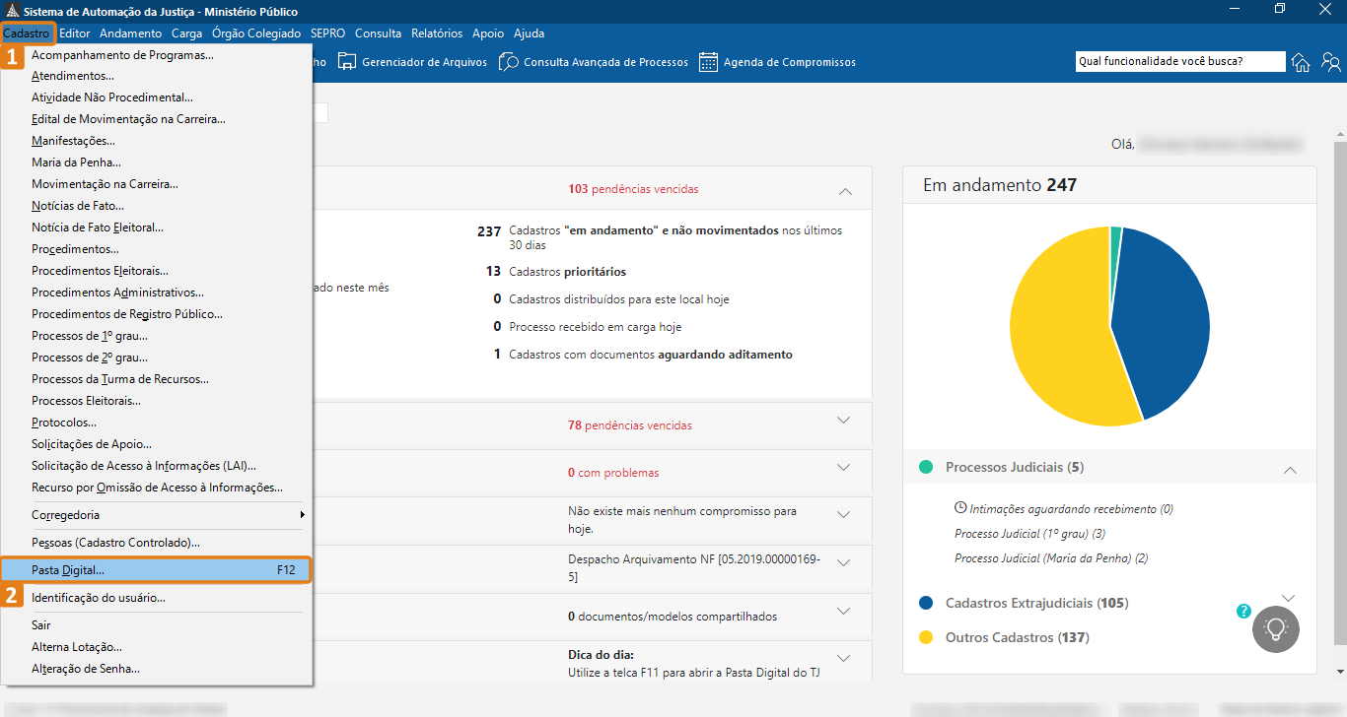Select Processos de 1º grau entry
Image resolution: width=1347 pixels, height=717 pixels.
157,336
